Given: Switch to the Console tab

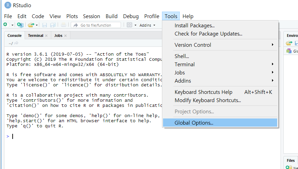Looking at the screenshot, I should 14,36.
